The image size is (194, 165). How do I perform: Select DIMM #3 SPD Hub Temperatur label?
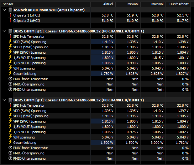coord(29,105)
